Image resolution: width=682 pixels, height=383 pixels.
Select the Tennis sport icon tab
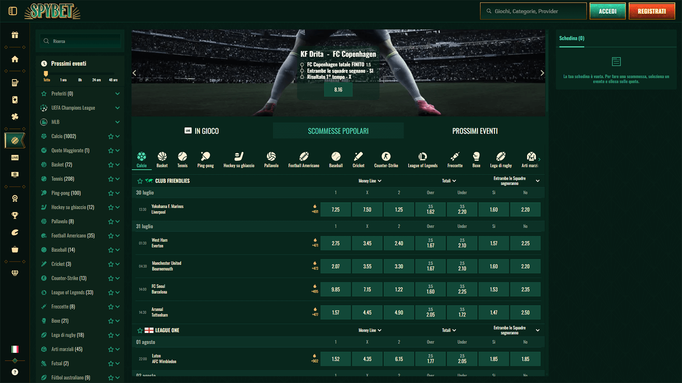coord(182,160)
